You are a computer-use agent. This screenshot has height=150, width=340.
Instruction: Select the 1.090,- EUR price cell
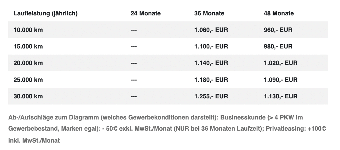point(281,80)
